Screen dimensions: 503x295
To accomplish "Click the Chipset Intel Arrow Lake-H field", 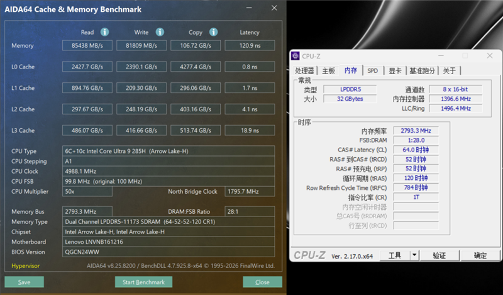I will (169, 231).
